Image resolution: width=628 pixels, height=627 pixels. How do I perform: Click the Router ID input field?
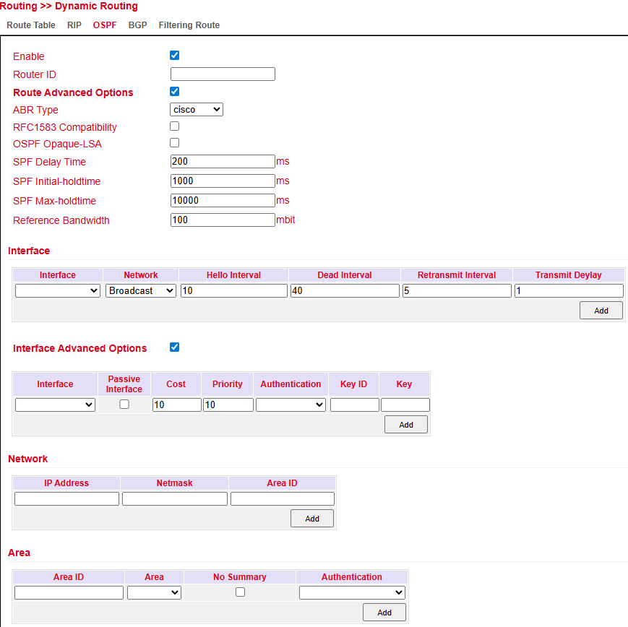[x=222, y=74]
